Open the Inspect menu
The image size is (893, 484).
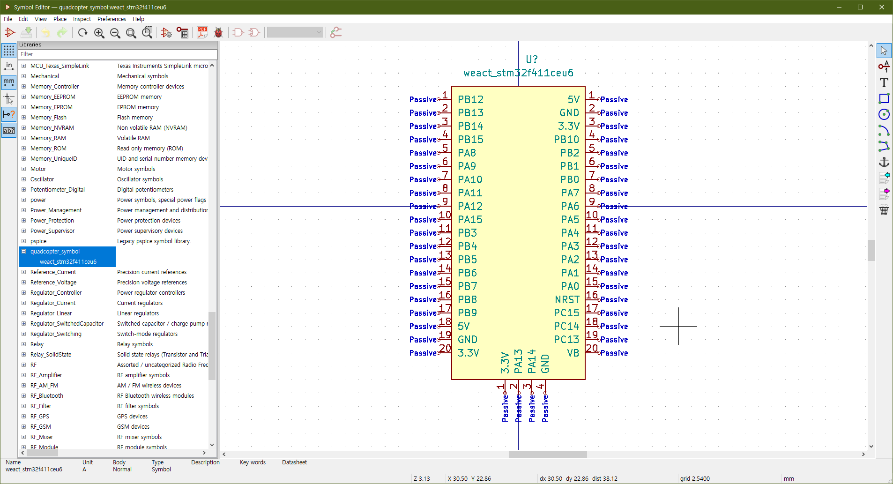82,19
